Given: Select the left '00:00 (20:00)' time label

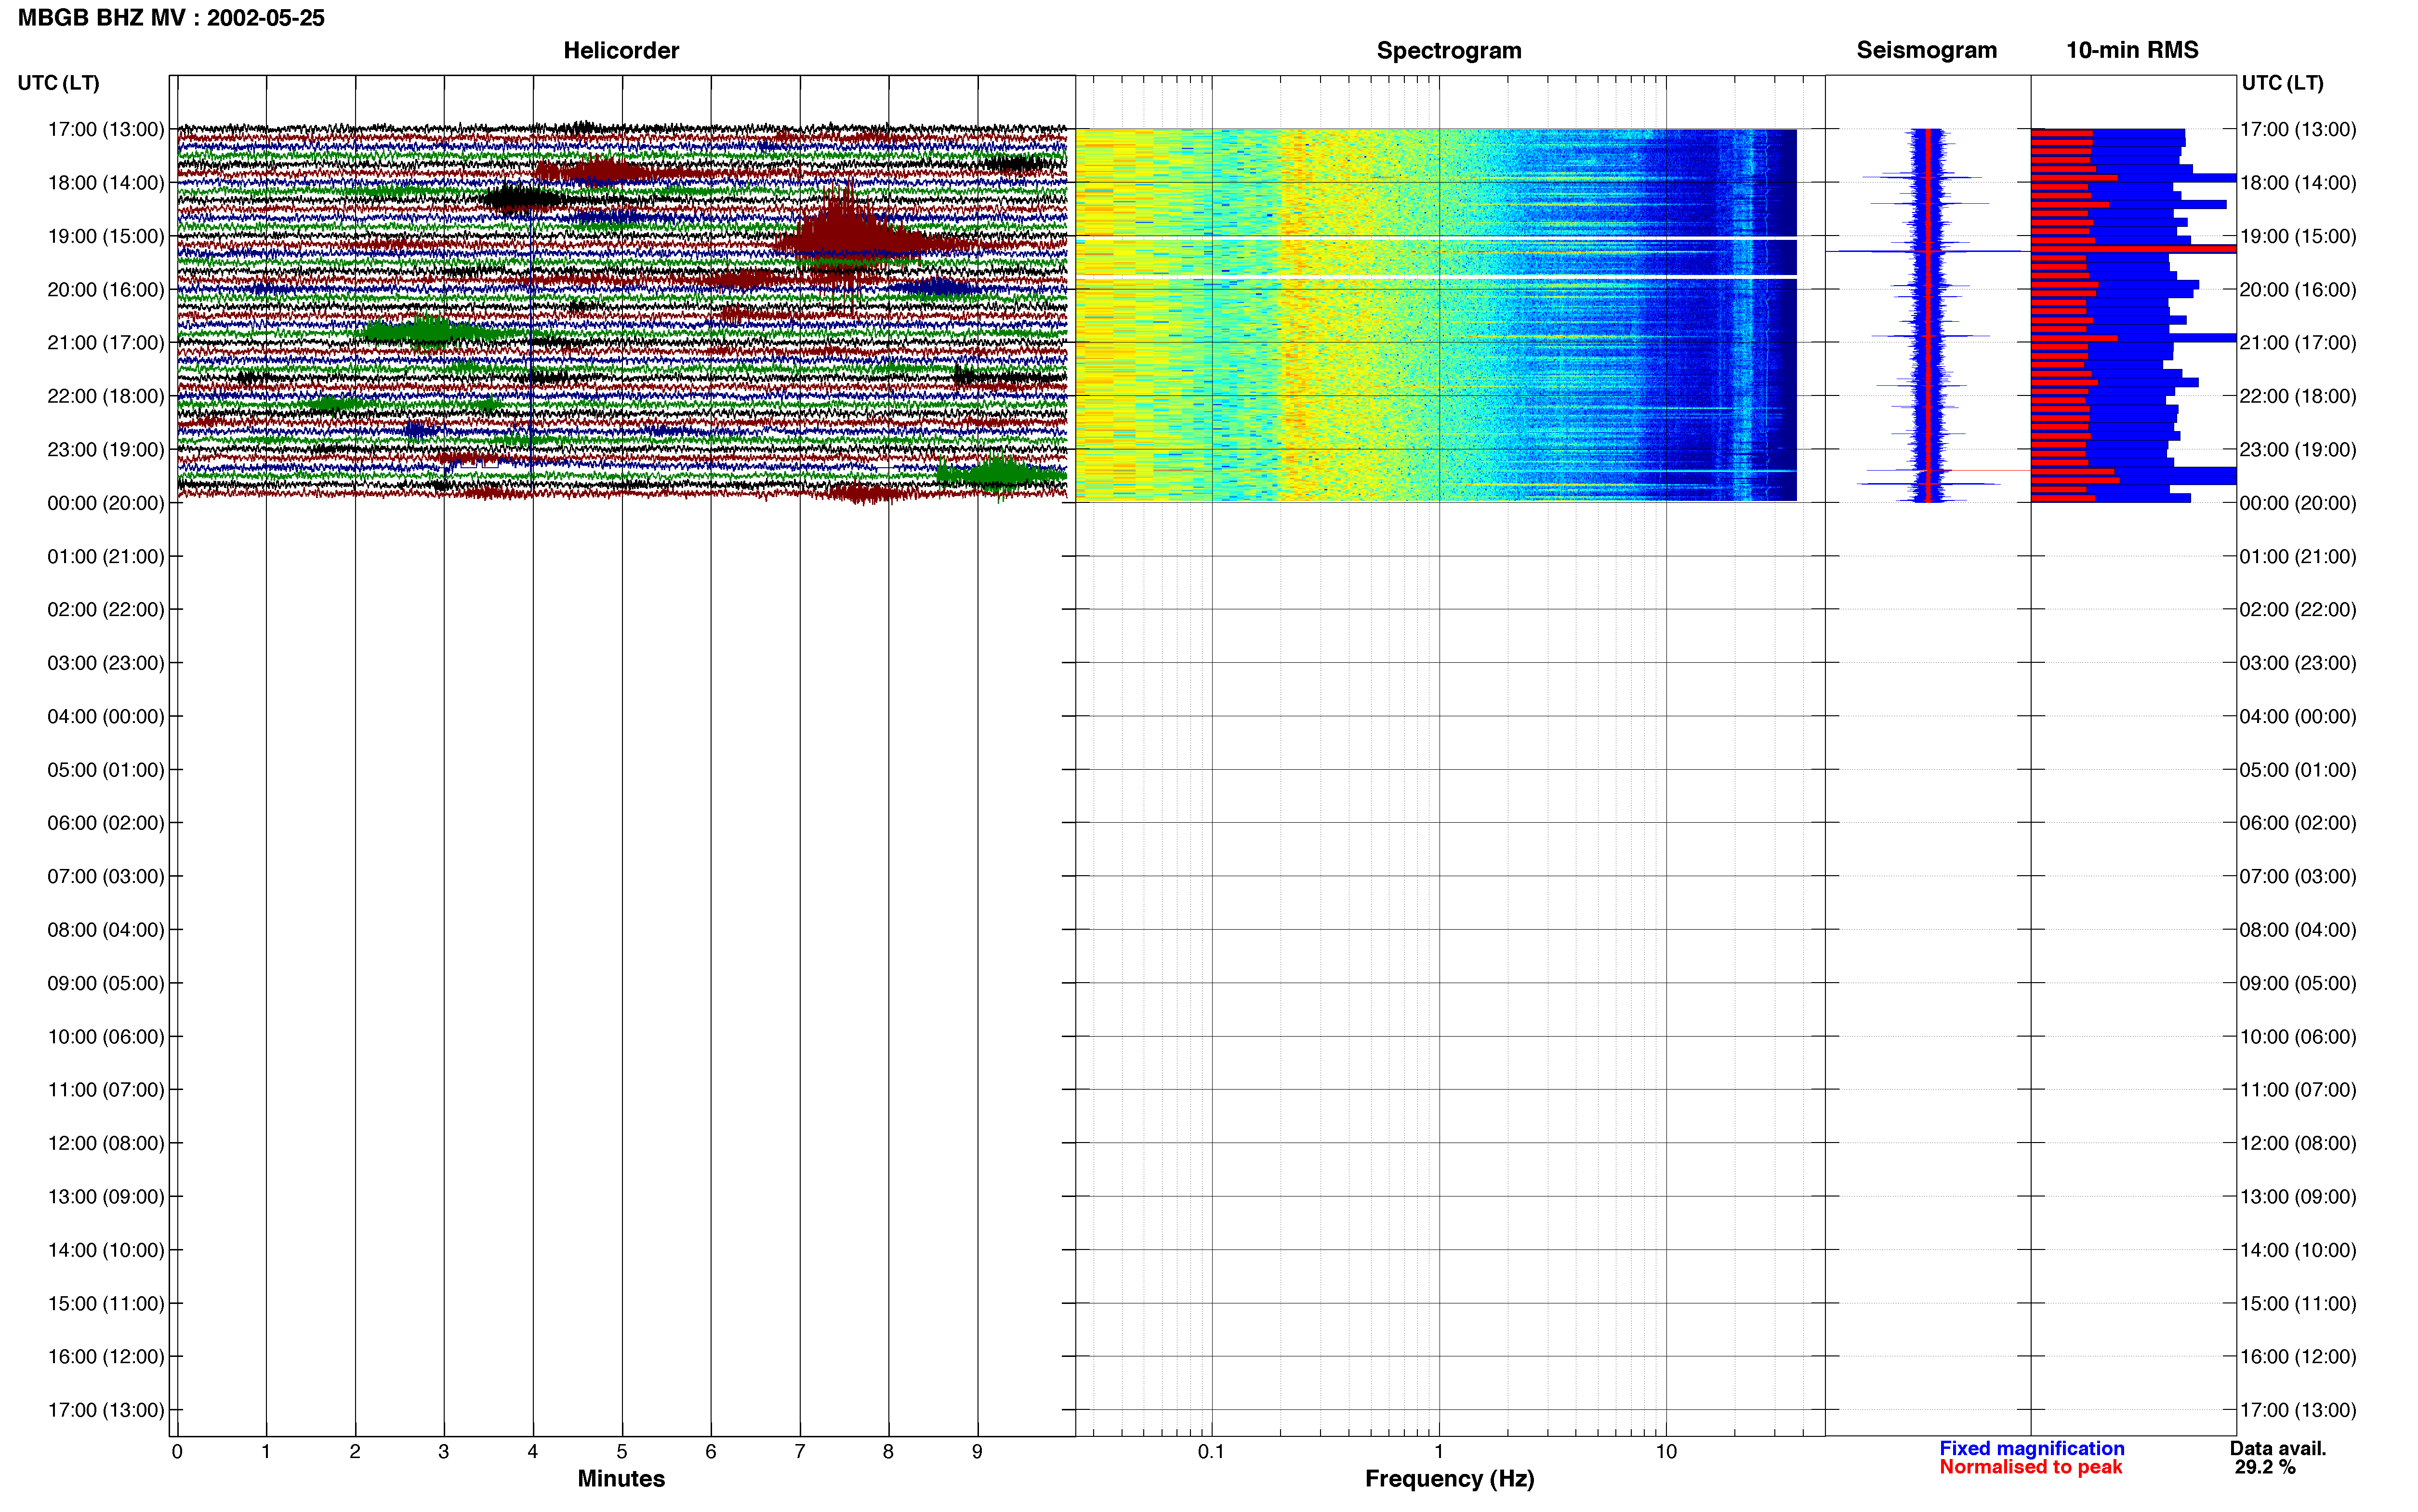Looking at the screenshot, I should [106, 503].
